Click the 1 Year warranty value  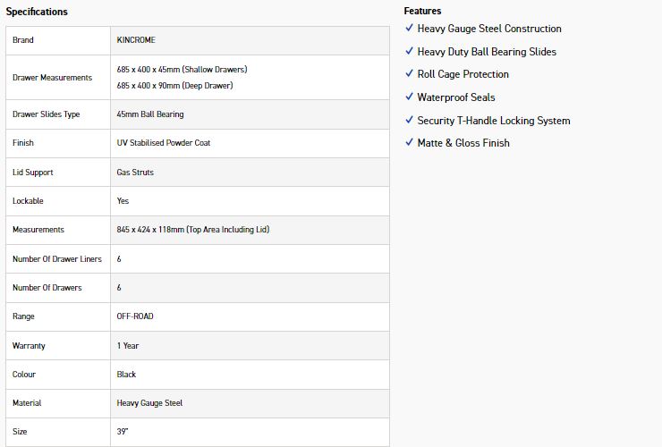point(128,346)
